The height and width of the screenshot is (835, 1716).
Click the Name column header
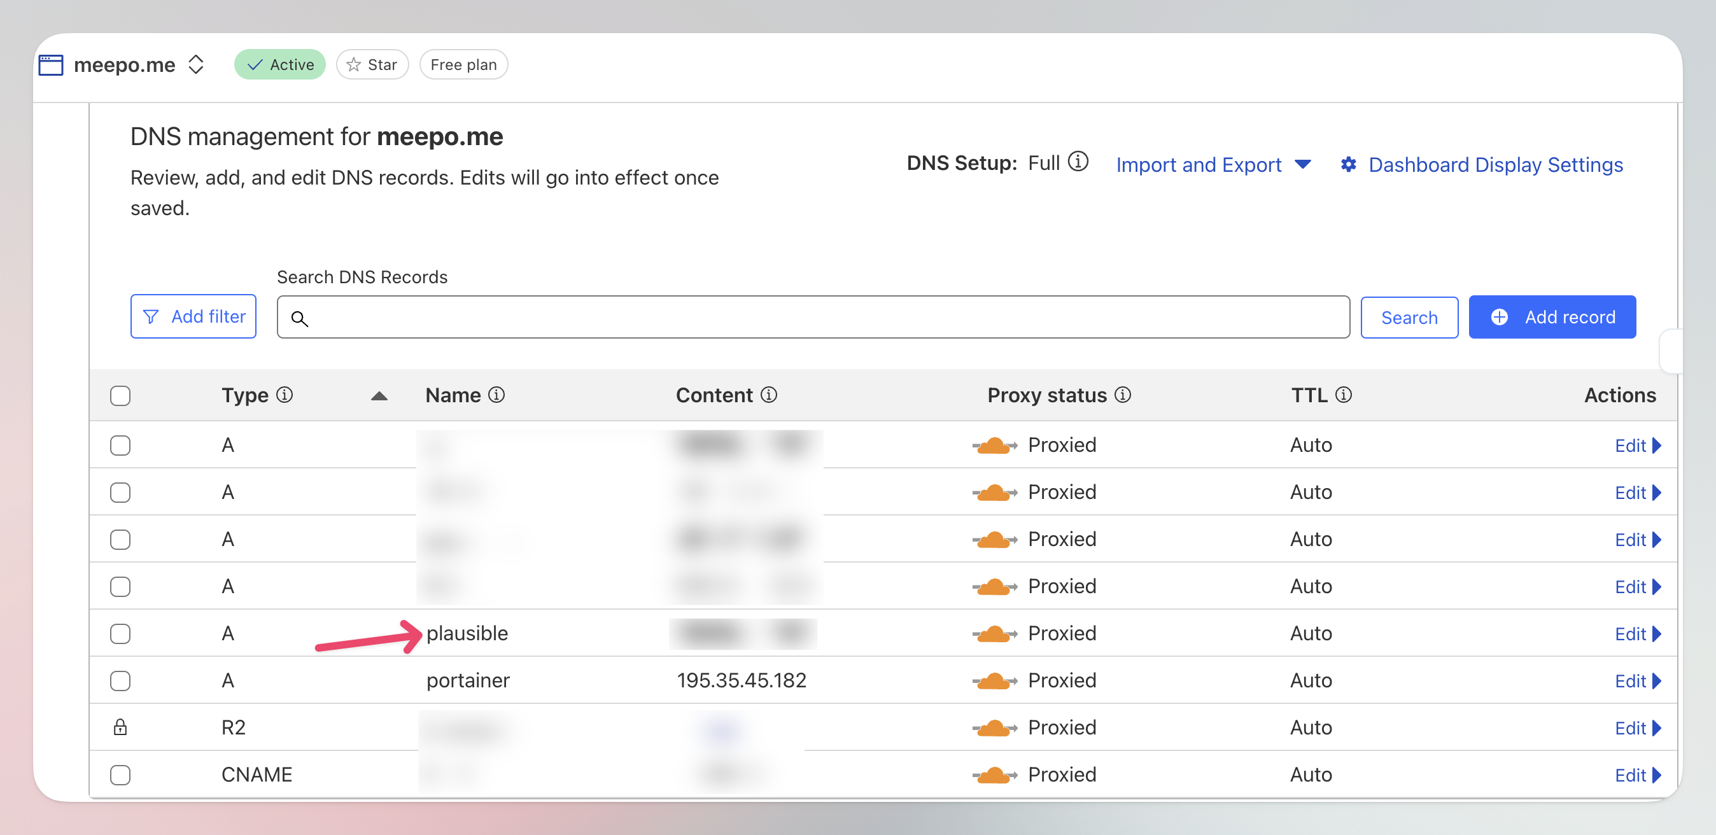(x=453, y=395)
